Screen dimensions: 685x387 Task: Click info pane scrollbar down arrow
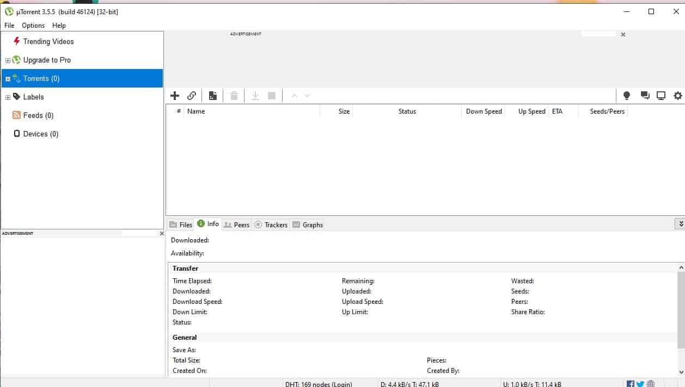[681, 372]
